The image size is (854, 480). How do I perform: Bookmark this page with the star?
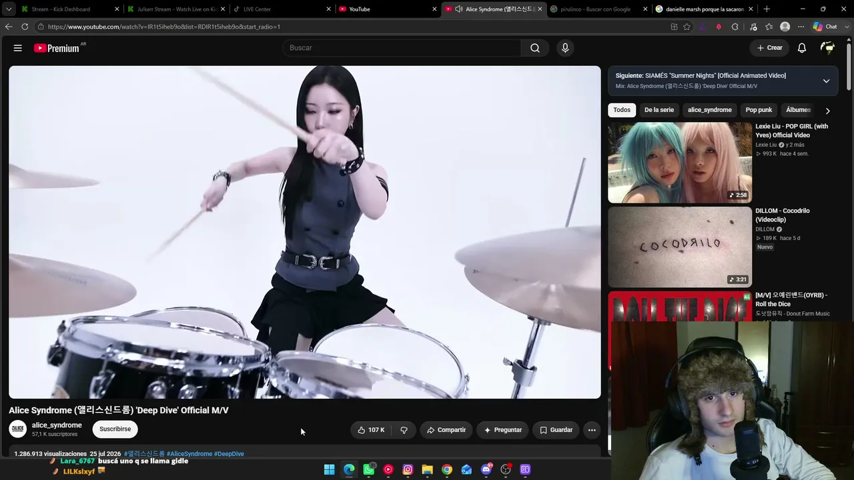tap(687, 27)
